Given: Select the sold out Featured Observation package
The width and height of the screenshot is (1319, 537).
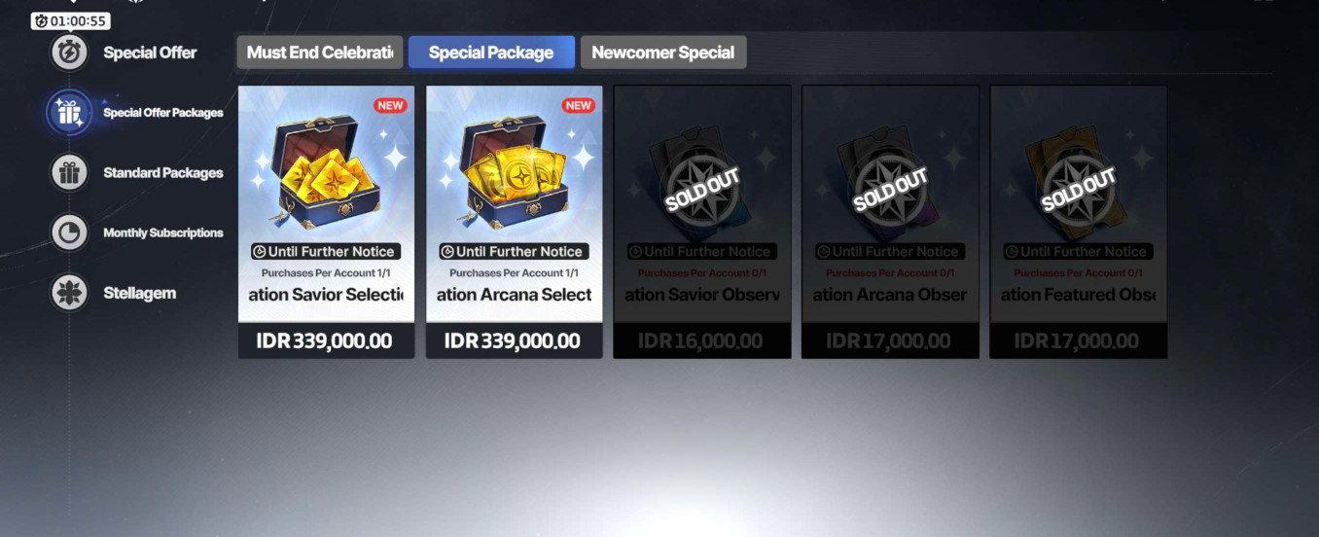Looking at the screenshot, I should tap(1079, 222).
